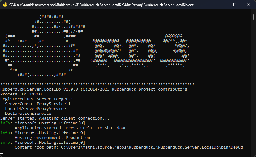Click the Rubberduck duck icon in title bar

4,5
